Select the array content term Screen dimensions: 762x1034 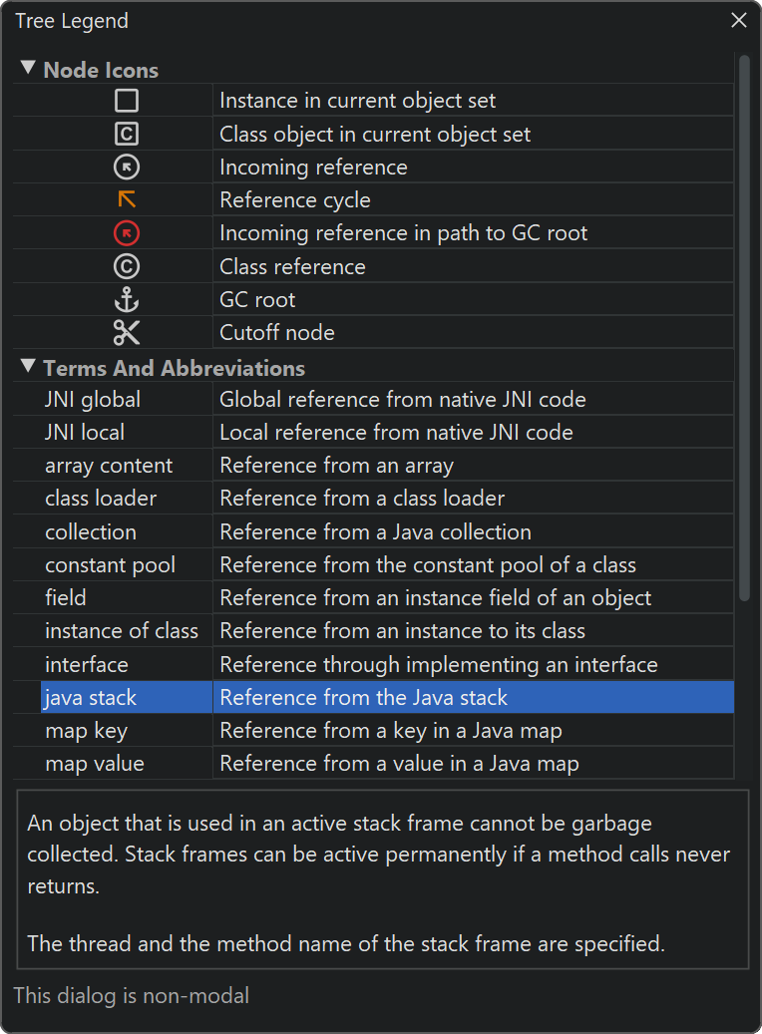tap(109, 466)
